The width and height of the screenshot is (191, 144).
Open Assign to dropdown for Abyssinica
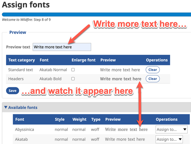point(171,129)
